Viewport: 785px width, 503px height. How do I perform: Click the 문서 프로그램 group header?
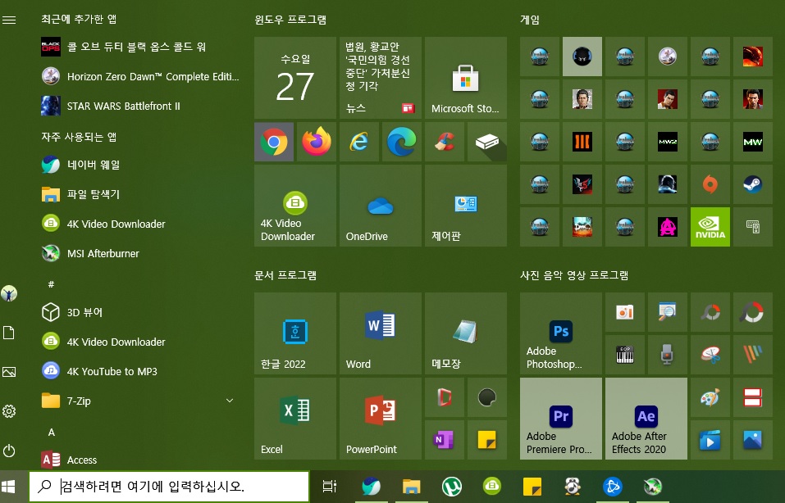click(285, 275)
